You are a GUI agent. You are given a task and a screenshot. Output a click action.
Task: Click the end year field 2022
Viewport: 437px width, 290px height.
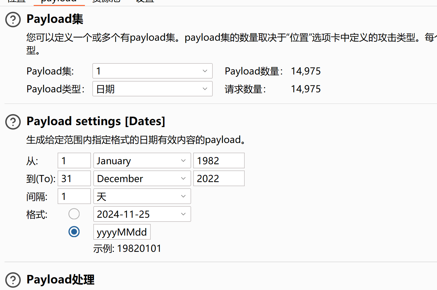[x=219, y=178]
